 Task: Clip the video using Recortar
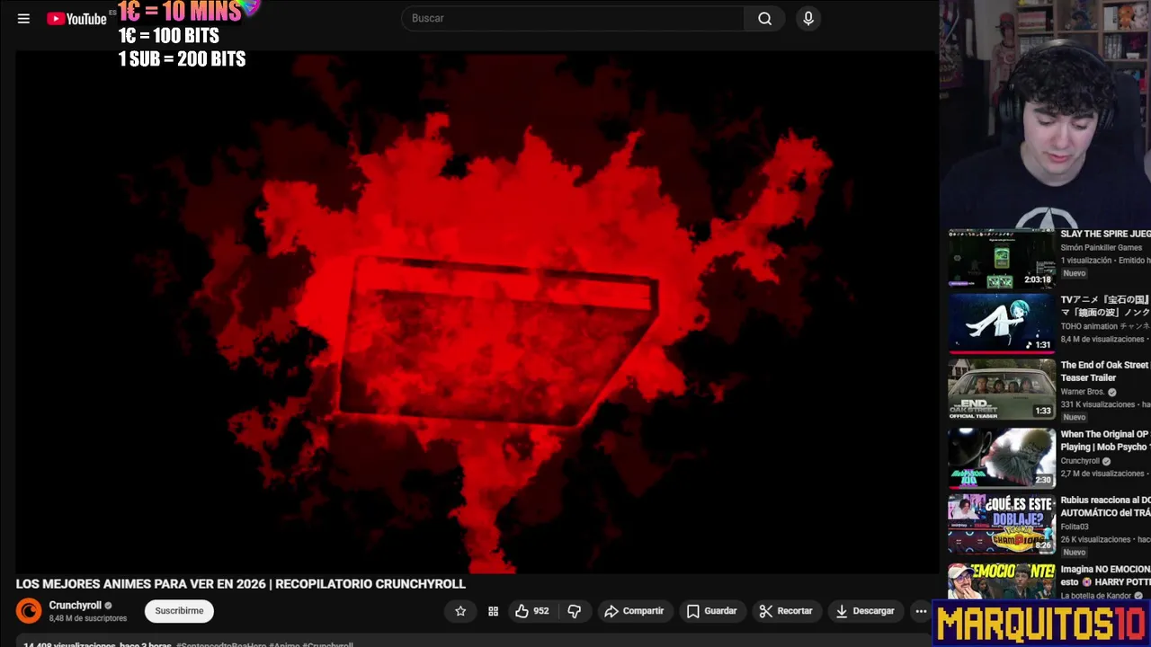click(786, 611)
